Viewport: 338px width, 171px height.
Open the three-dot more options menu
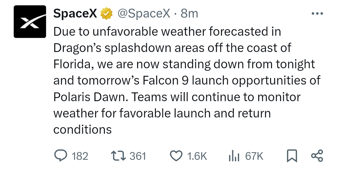[x=317, y=13]
